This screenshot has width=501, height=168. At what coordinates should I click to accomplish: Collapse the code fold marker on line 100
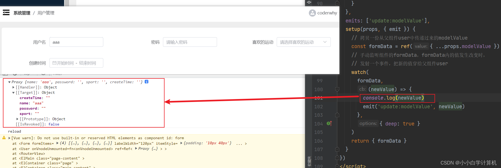(x=337, y=89)
